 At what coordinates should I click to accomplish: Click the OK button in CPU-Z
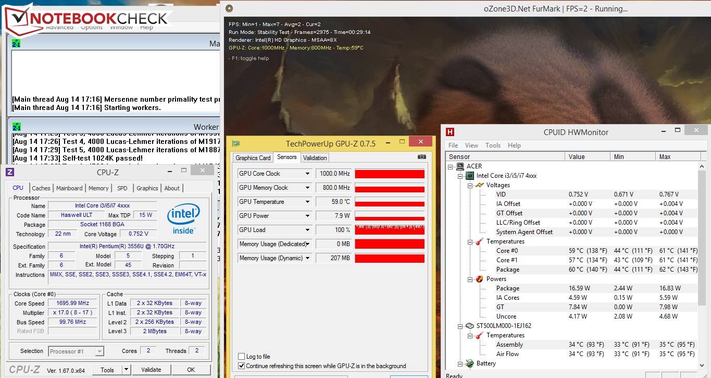pyautogui.click(x=191, y=370)
